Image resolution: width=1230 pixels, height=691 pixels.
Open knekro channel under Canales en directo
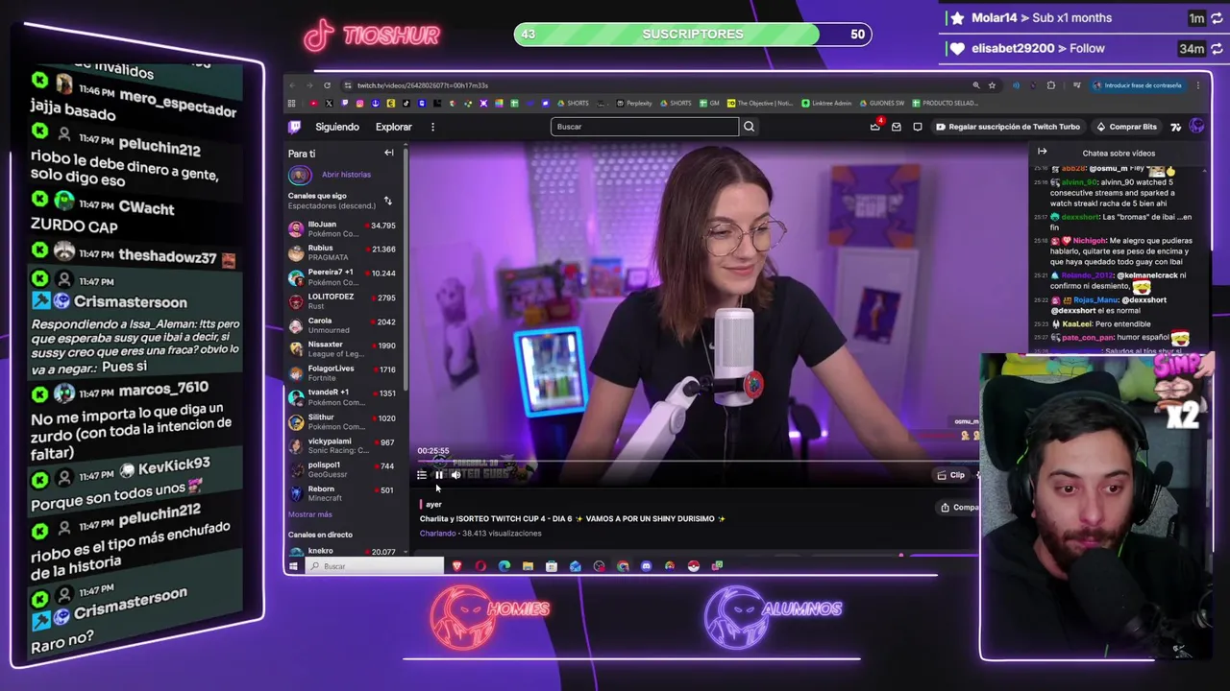click(342, 551)
